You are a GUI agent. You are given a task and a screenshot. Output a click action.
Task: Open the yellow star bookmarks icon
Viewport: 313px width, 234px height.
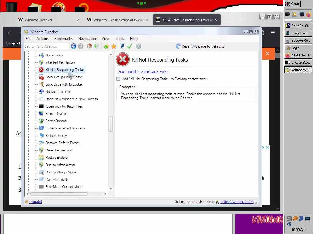114,46
